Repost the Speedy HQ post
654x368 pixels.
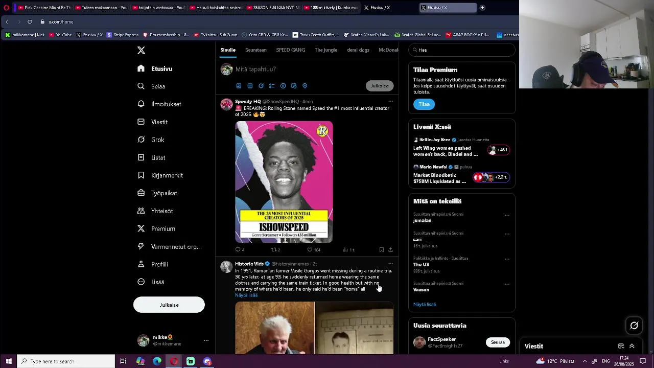pos(275,250)
